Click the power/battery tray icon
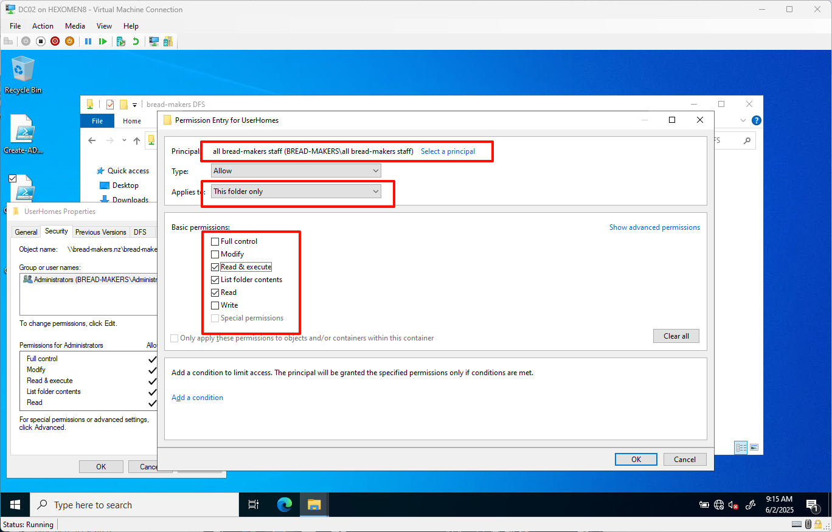Viewport: 832px width, 532px height. click(704, 505)
